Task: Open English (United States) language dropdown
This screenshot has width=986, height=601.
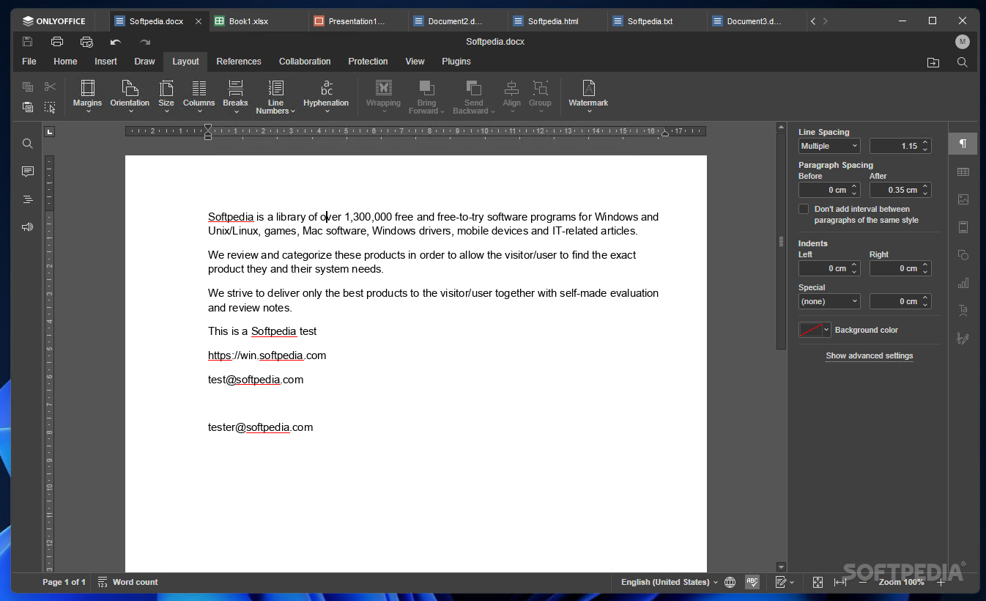Action: pos(670,582)
